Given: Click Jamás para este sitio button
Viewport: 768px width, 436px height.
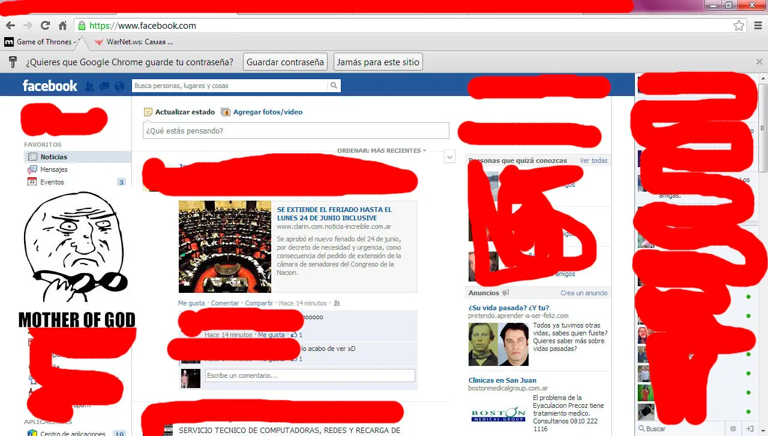Looking at the screenshot, I should point(378,62).
